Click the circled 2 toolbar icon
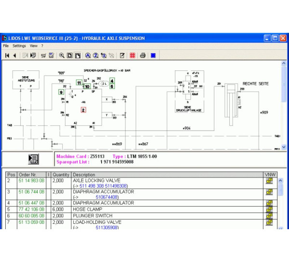Screen dimensions: 289x262 [x=95, y=55]
